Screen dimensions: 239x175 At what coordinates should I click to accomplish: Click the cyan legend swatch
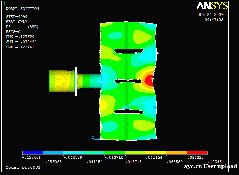(x=74, y=153)
